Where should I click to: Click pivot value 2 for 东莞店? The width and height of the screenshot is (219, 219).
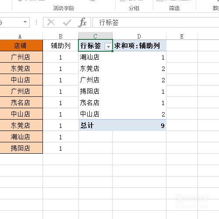pyautogui.click(x=163, y=69)
